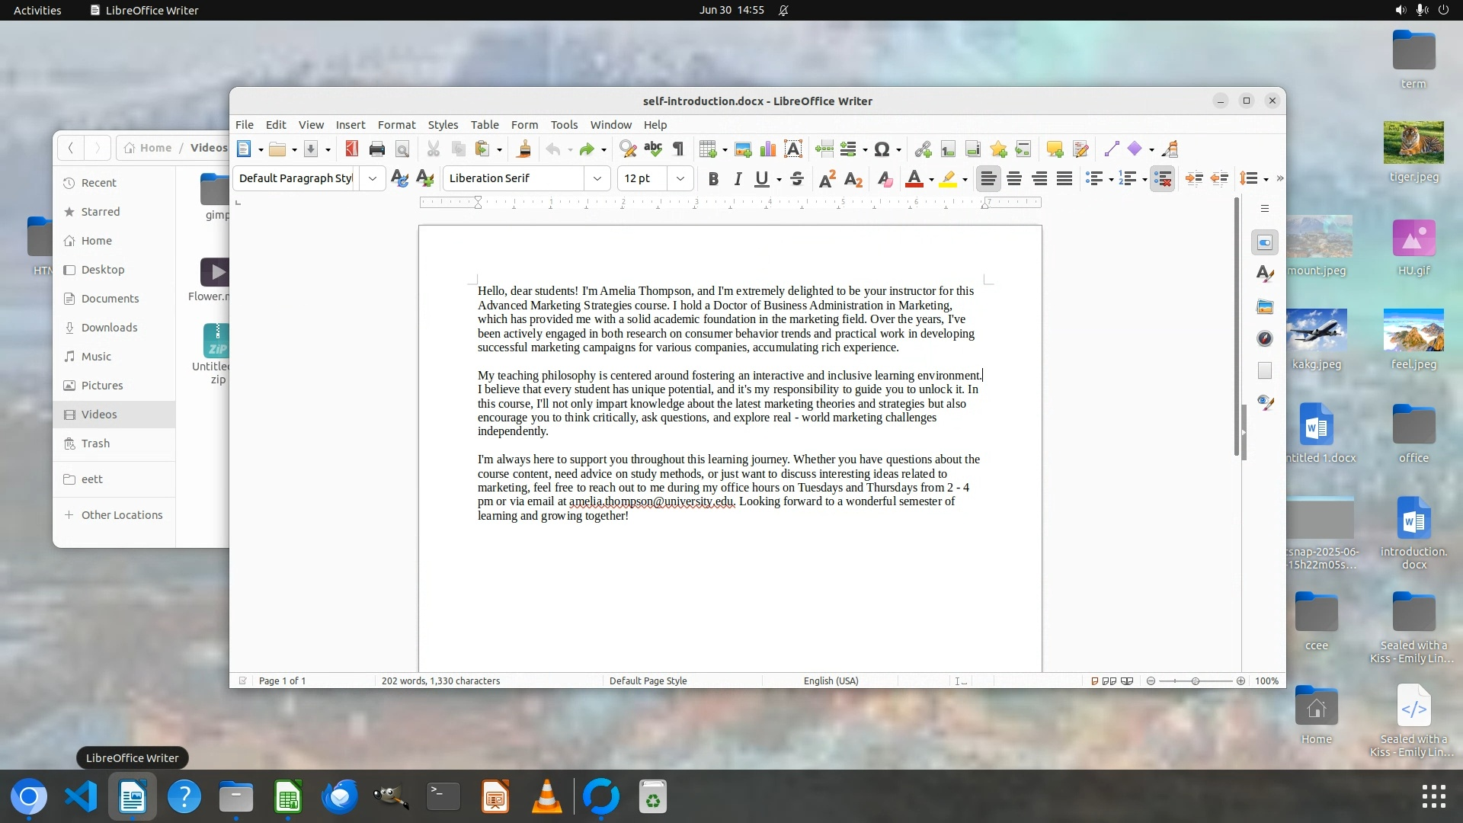1463x823 pixels.
Task: Open the font size dropdown
Action: (x=680, y=178)
